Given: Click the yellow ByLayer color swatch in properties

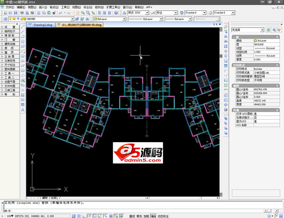Looking at the screenshot, I should point(256,41).
